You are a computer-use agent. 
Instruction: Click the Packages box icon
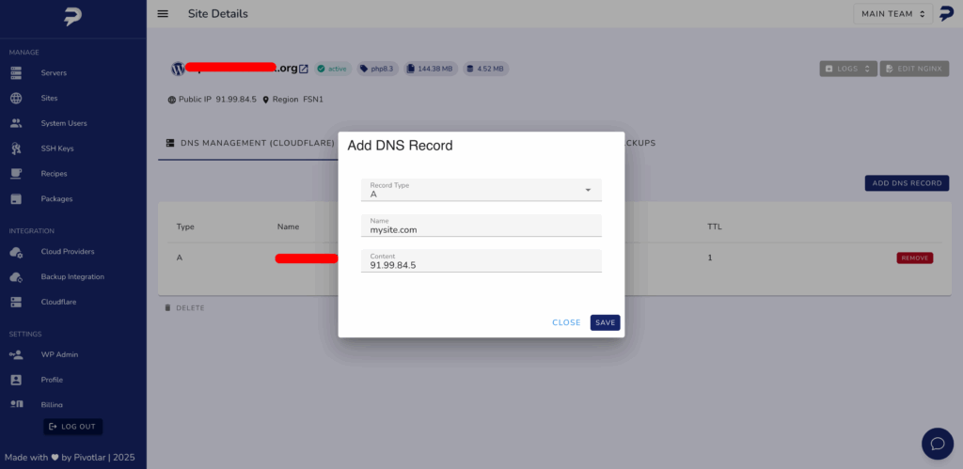point(16,199)
